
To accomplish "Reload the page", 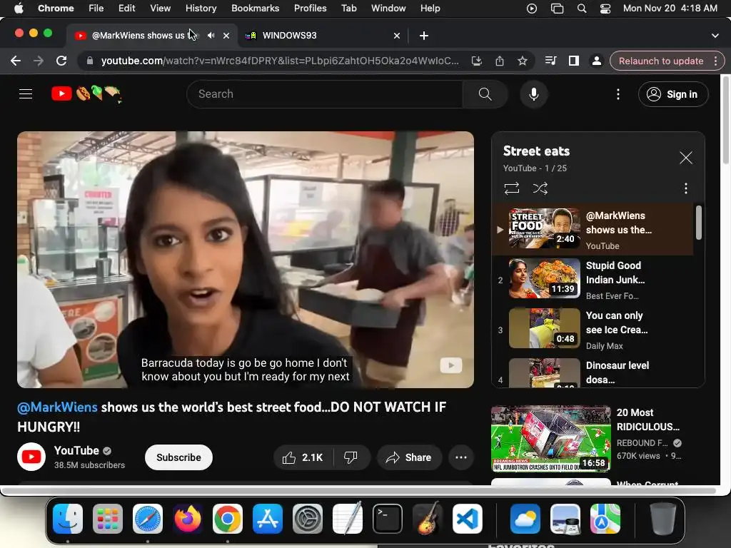I will [x=61, y=61].
